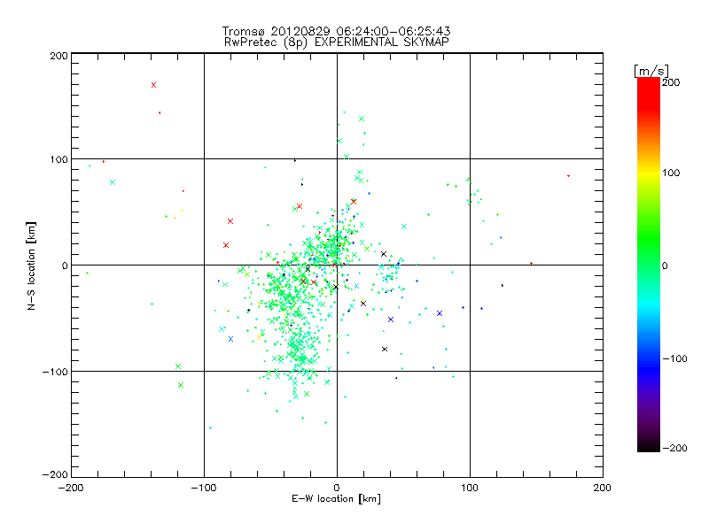Pick the yellow band of the velocity colorbar
709x531 pixels.
point(649,173)
